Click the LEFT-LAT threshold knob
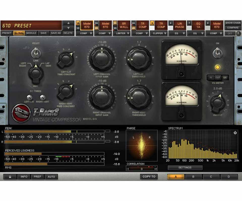The image size is (242, 201). pos(139,59)
